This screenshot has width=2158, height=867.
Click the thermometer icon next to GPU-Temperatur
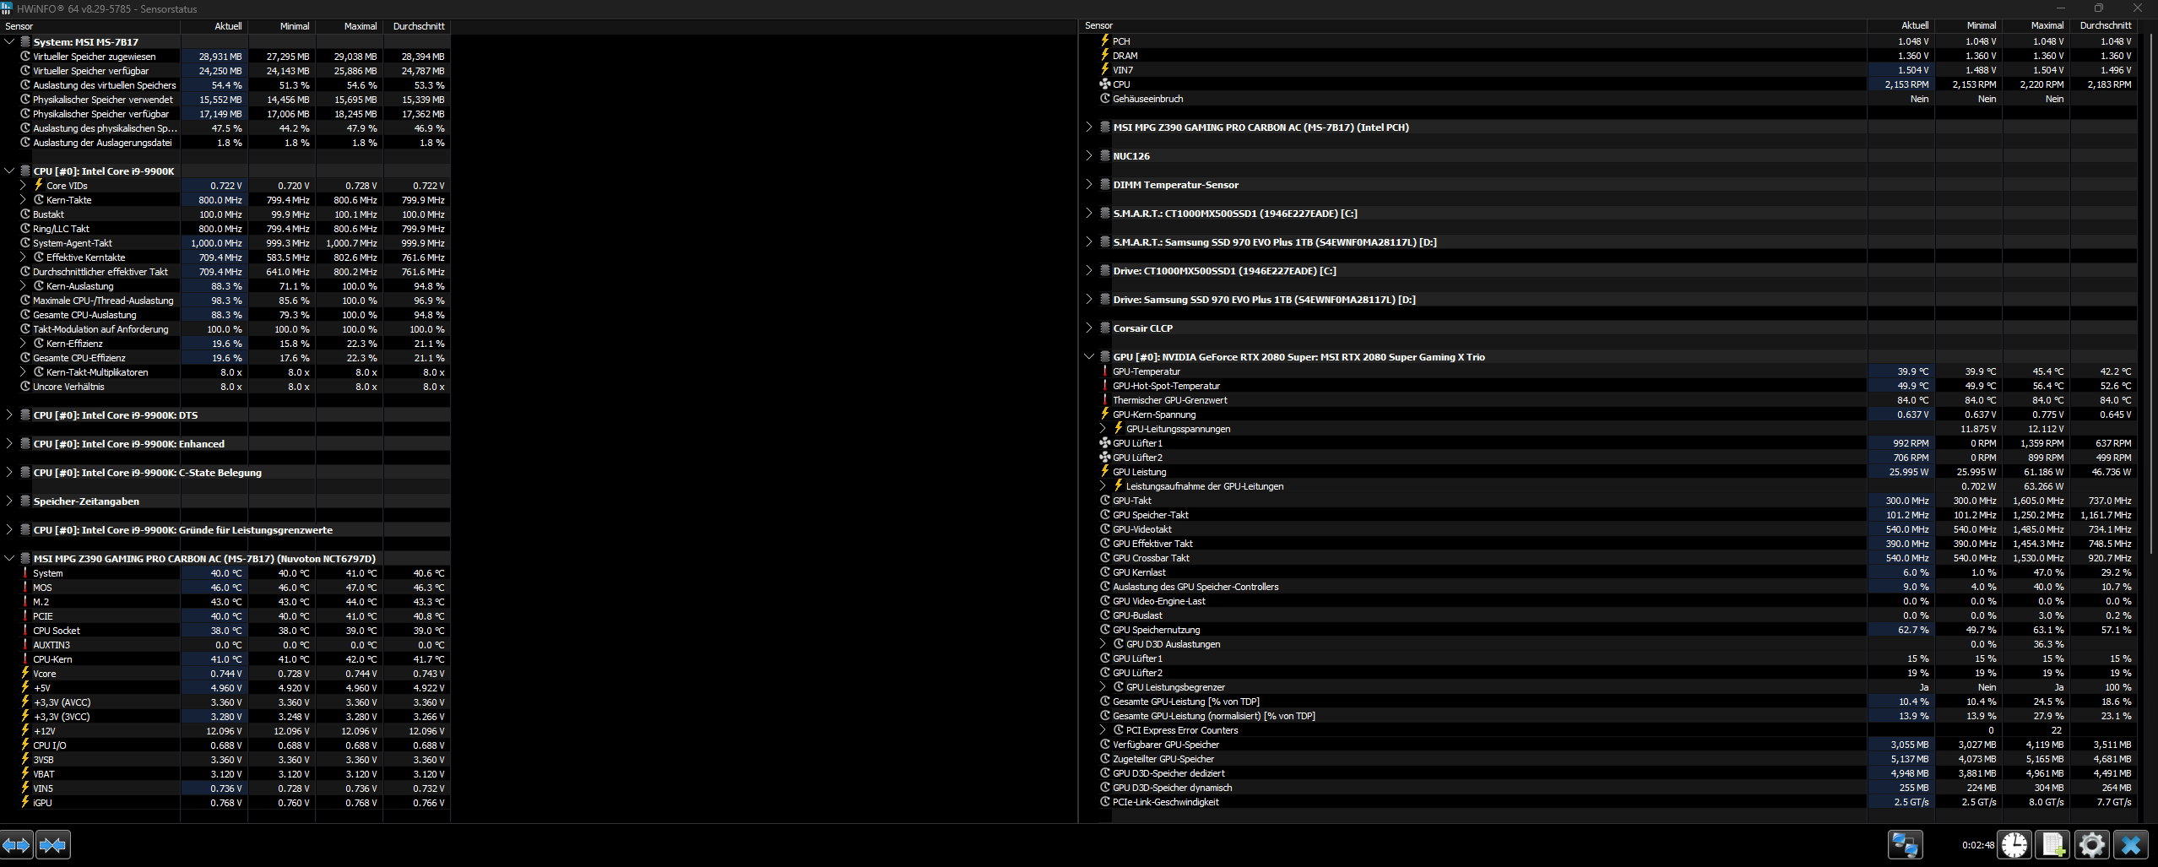click(1104, 371)
